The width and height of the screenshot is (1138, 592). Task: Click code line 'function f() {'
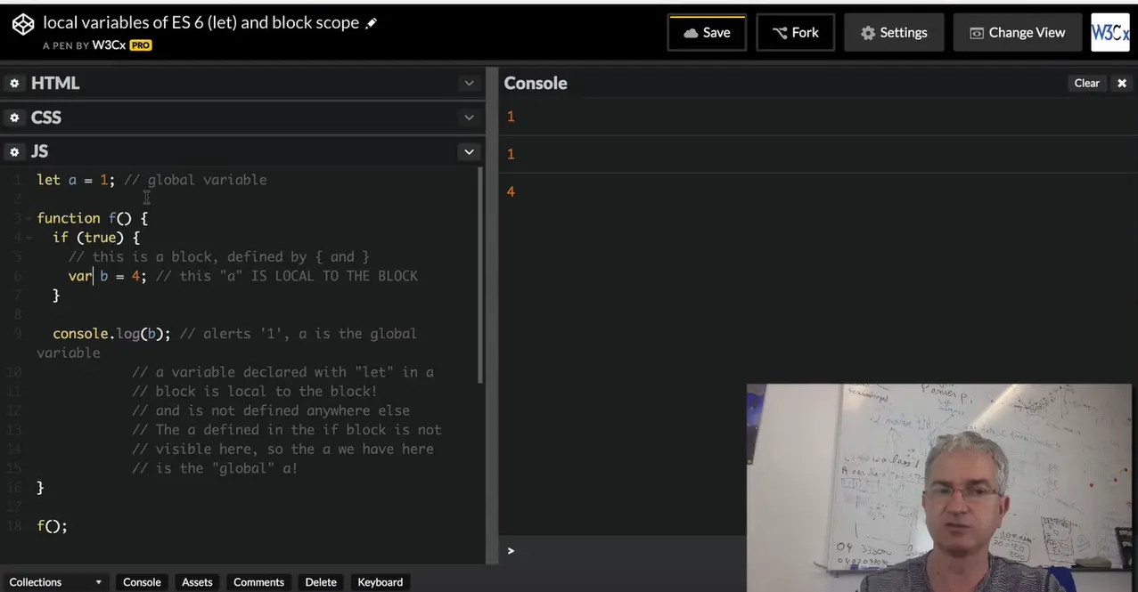tap(93, 218)
